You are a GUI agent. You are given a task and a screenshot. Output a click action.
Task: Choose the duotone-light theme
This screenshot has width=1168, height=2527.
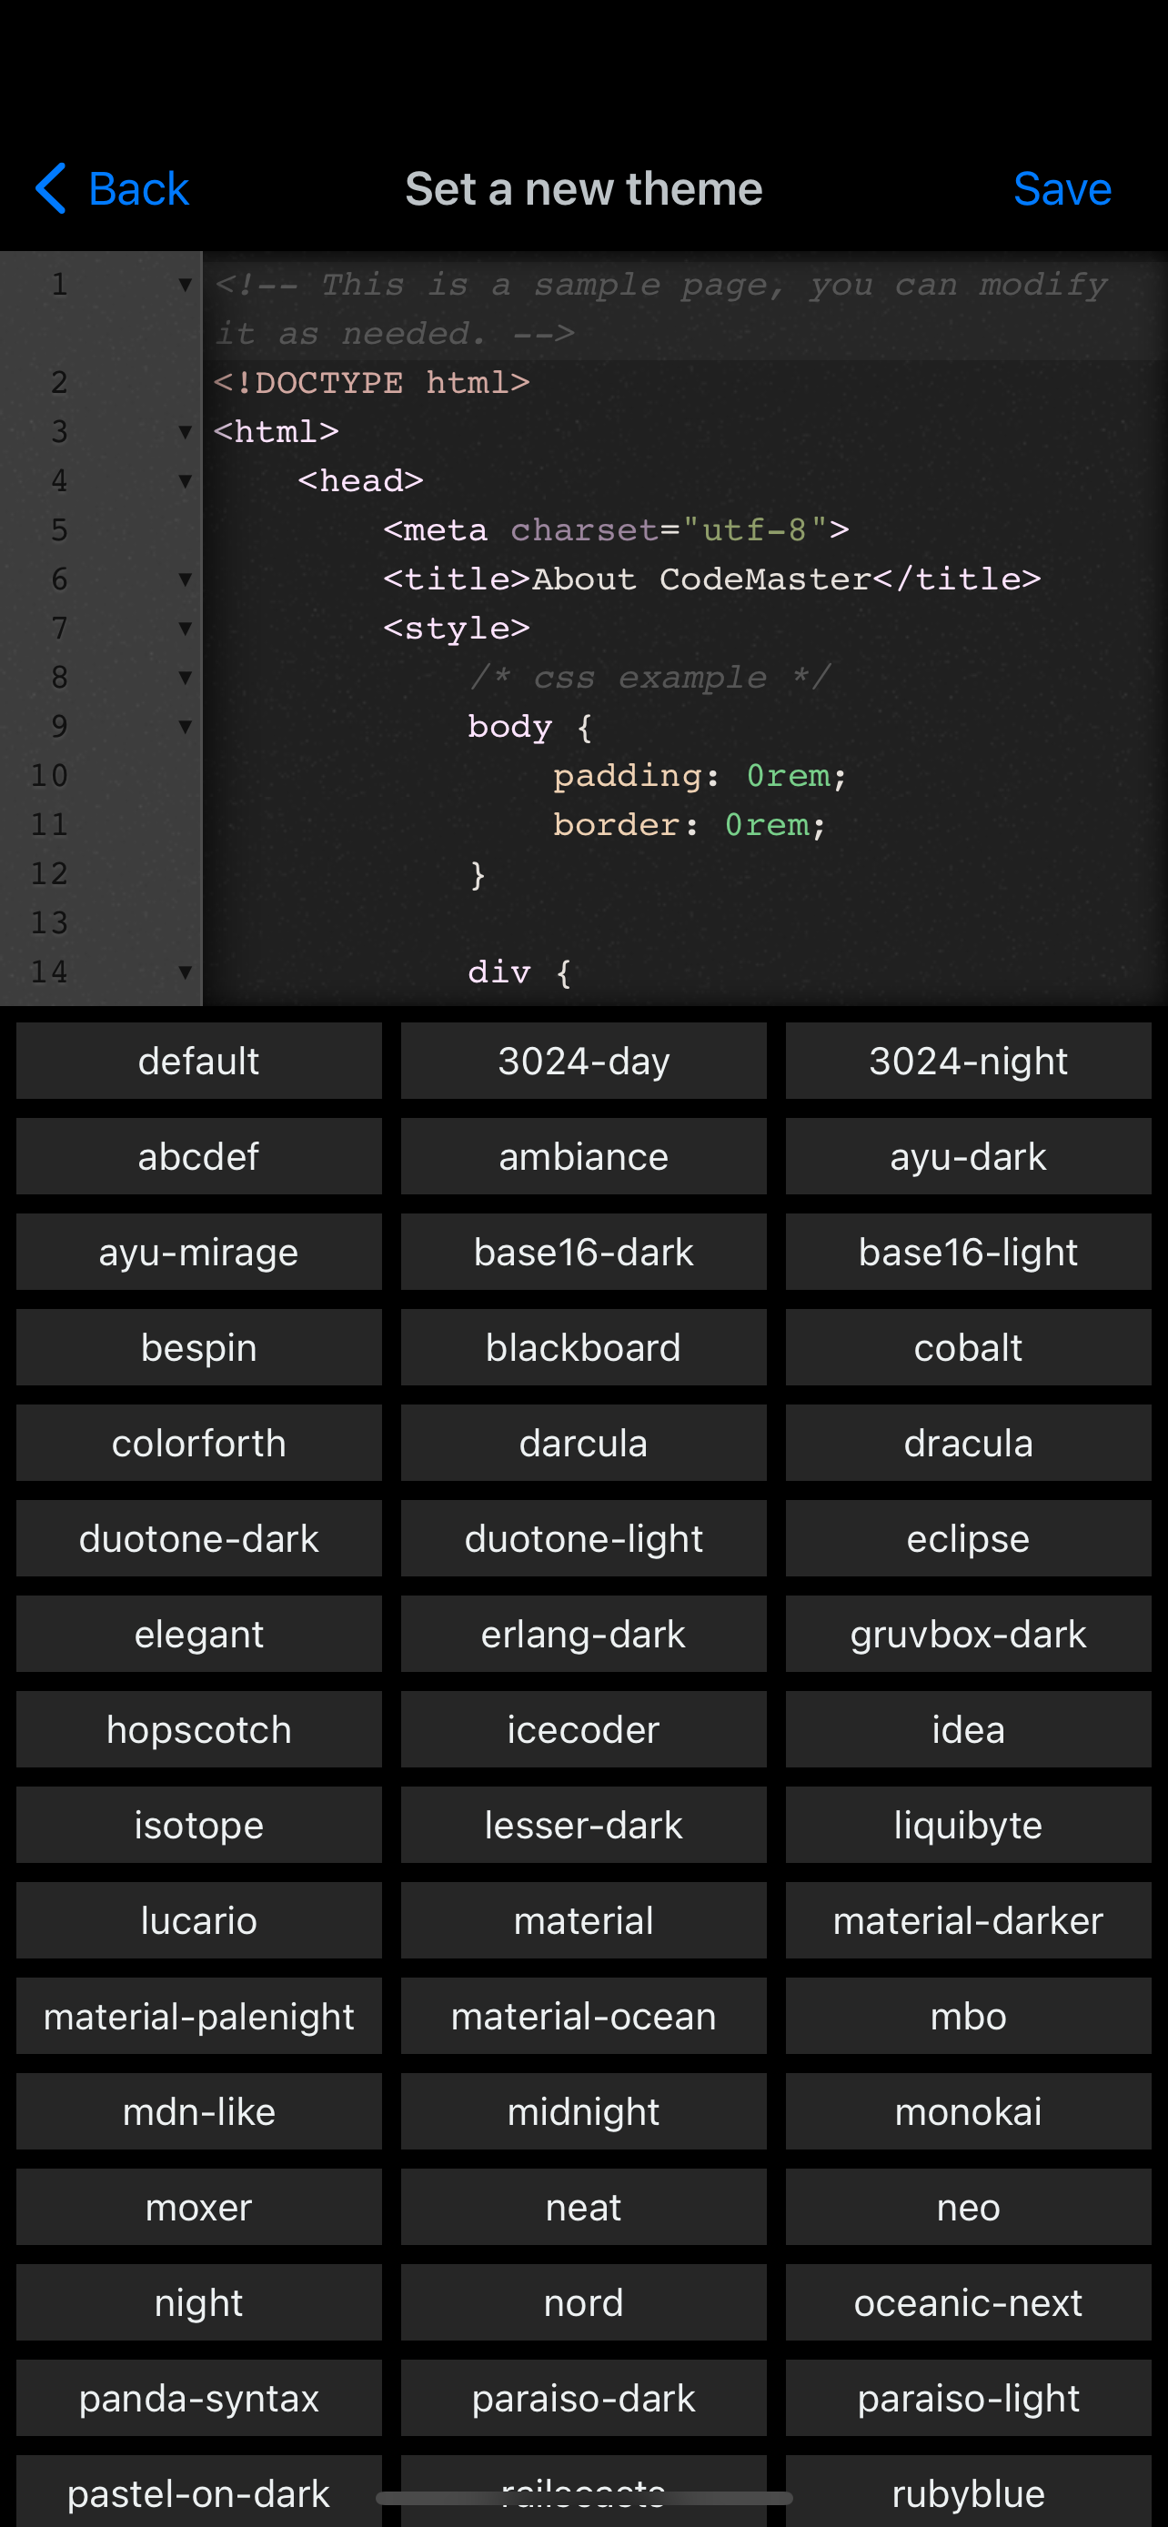(x=583, y=1538)
